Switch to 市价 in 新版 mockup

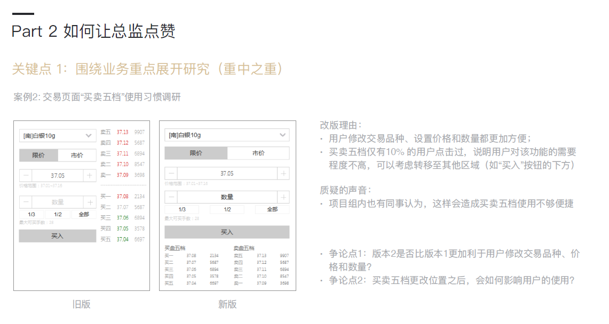pos(258,153)
